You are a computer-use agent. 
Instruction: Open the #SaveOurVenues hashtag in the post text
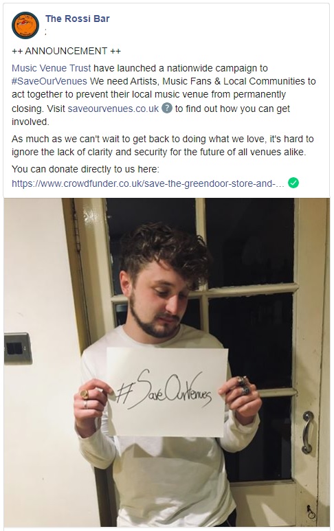pyautogui.click(x=49, y=81)
